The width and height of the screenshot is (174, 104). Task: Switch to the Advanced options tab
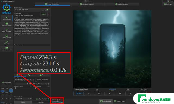(32, 75)
